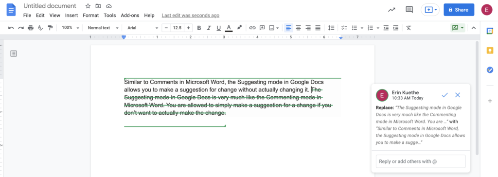Undo the last action
The image size is (498, 177).
coord(11,28)
